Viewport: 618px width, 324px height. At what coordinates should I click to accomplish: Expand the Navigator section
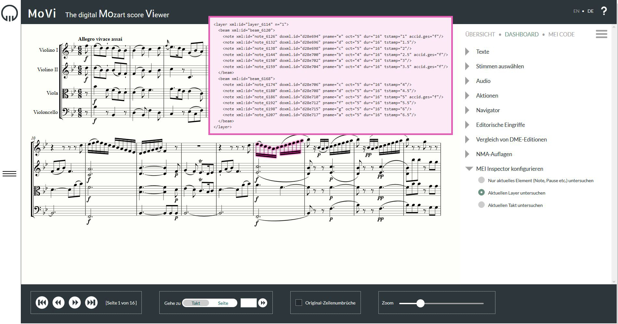point(488,110)
